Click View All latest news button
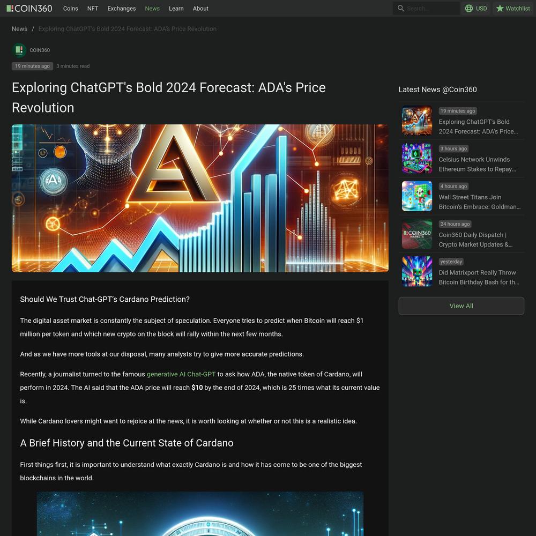536x536 pixels. [461, 306]
